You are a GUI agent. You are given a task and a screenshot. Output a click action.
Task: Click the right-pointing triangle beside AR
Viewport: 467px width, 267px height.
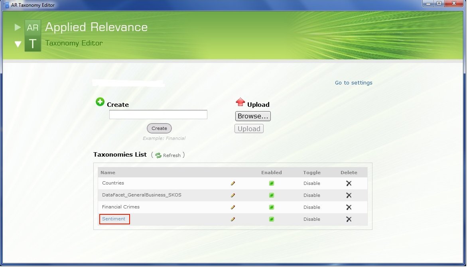(18, 27)
